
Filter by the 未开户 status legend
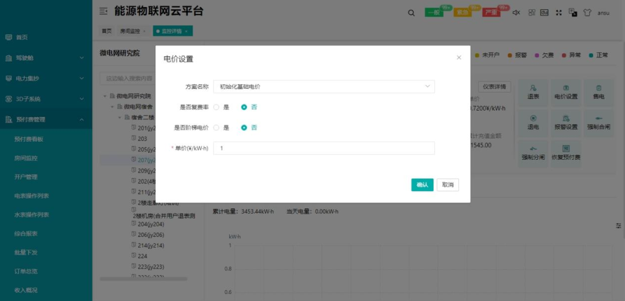point(487,56)
